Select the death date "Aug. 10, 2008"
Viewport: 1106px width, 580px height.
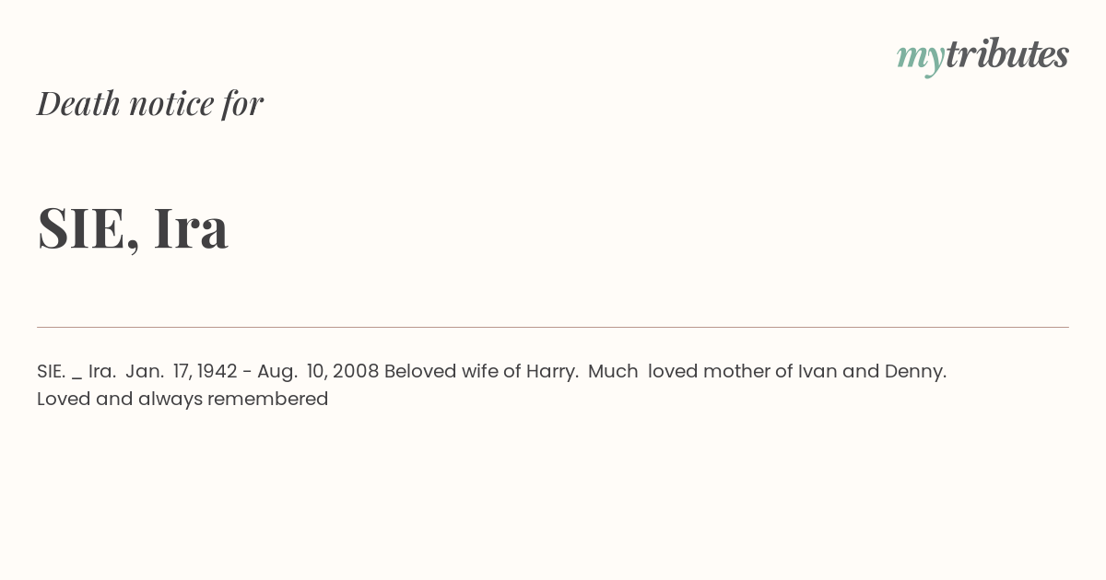(318, 371)
